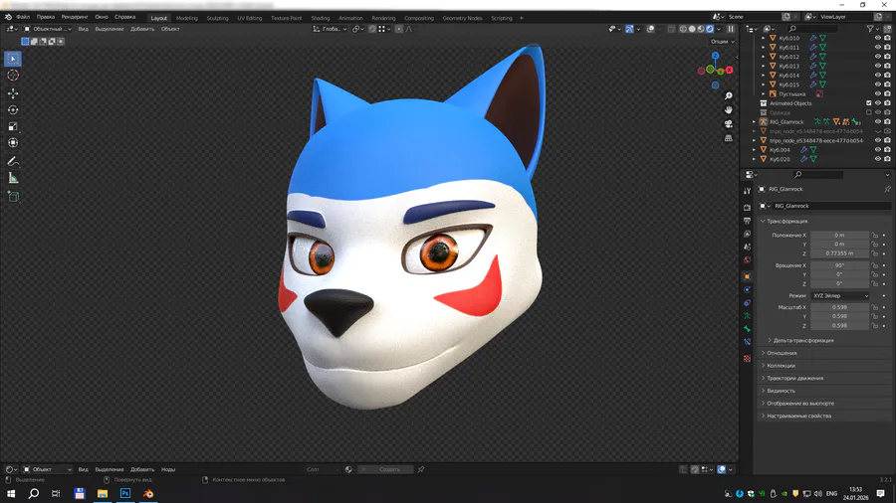Open World properties tab (red globe)

point(747,260)
